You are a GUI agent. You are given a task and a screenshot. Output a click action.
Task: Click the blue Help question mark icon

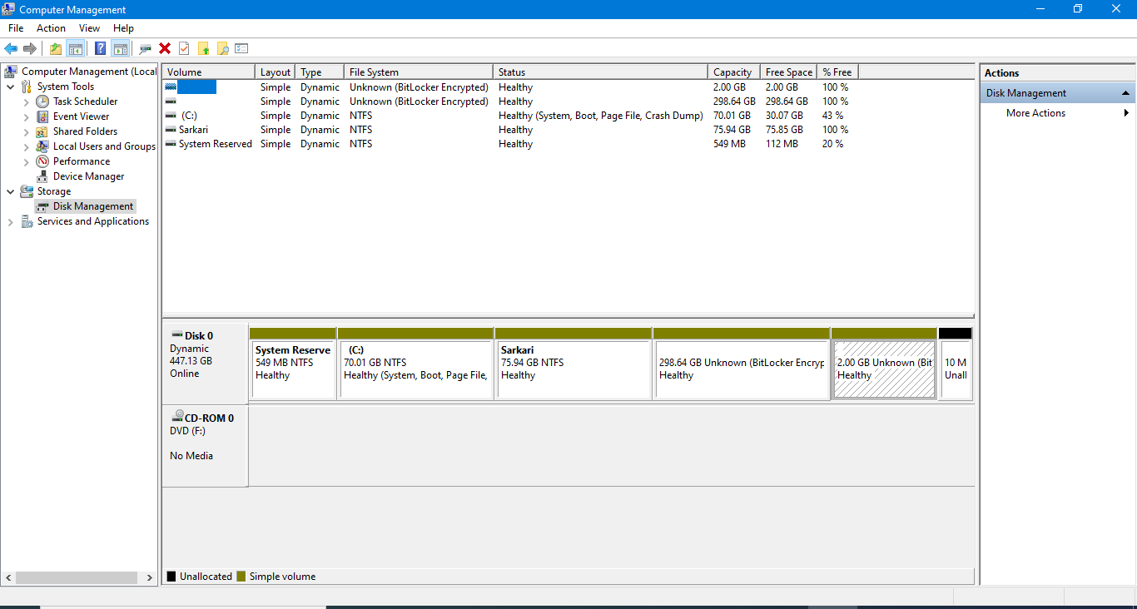coord(100,49)
